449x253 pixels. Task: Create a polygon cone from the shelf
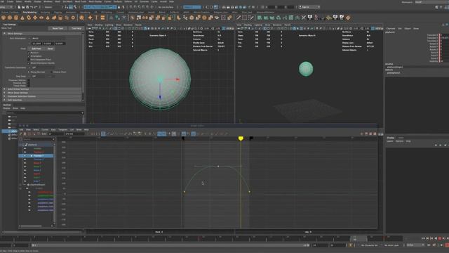point(22,18)
